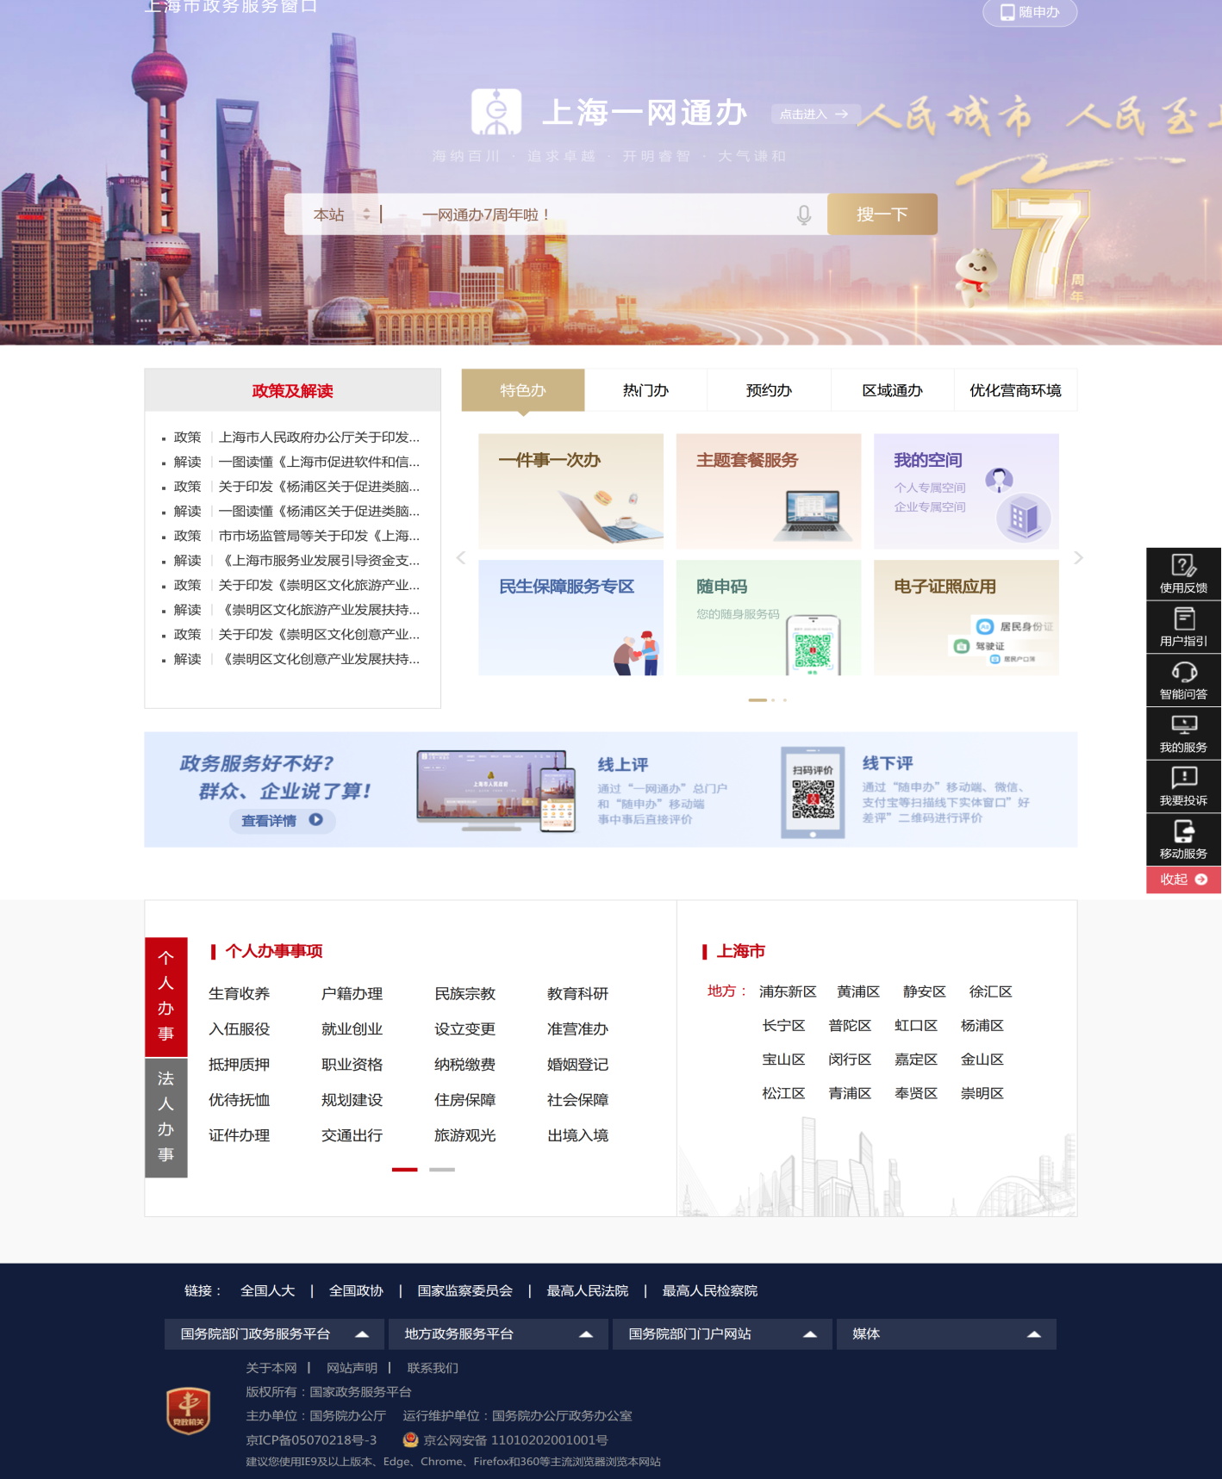Viewport: 1222px width, 1479px height.
Task: Open the 我的服务 monitor icon
Action: [1183, 734]
